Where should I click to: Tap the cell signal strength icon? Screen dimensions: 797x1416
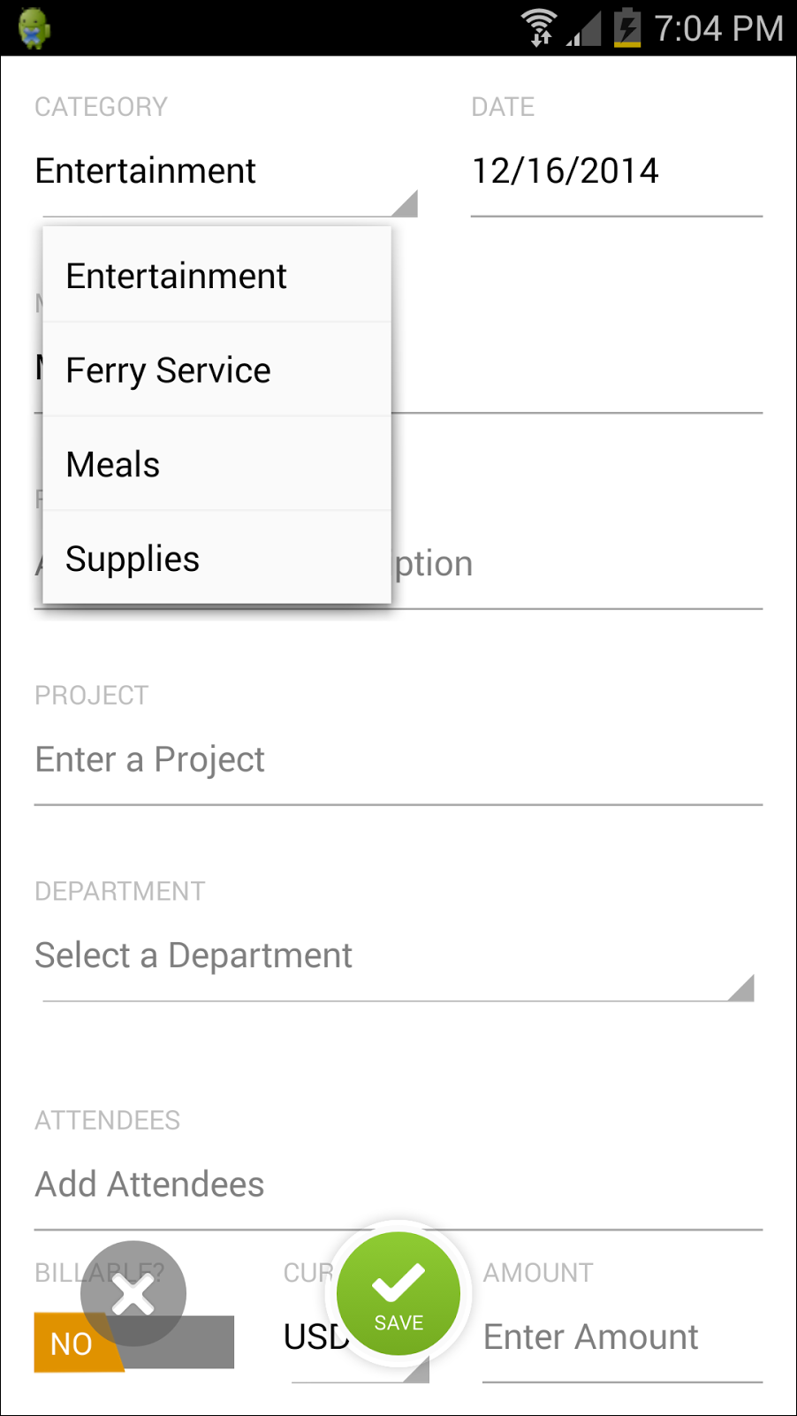point(583,28)
